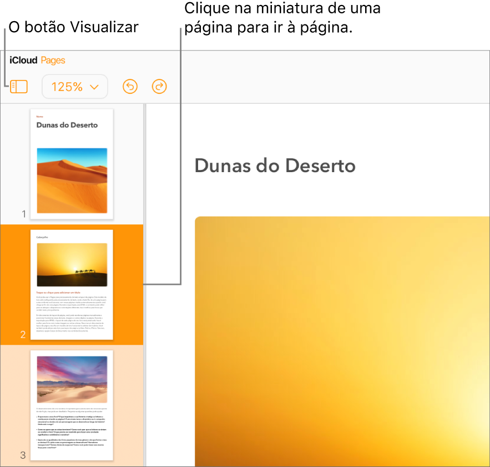The image size is (490, 467).
Task: Click the sidebar divider scrollbar
Action: [x=145, y=285]
